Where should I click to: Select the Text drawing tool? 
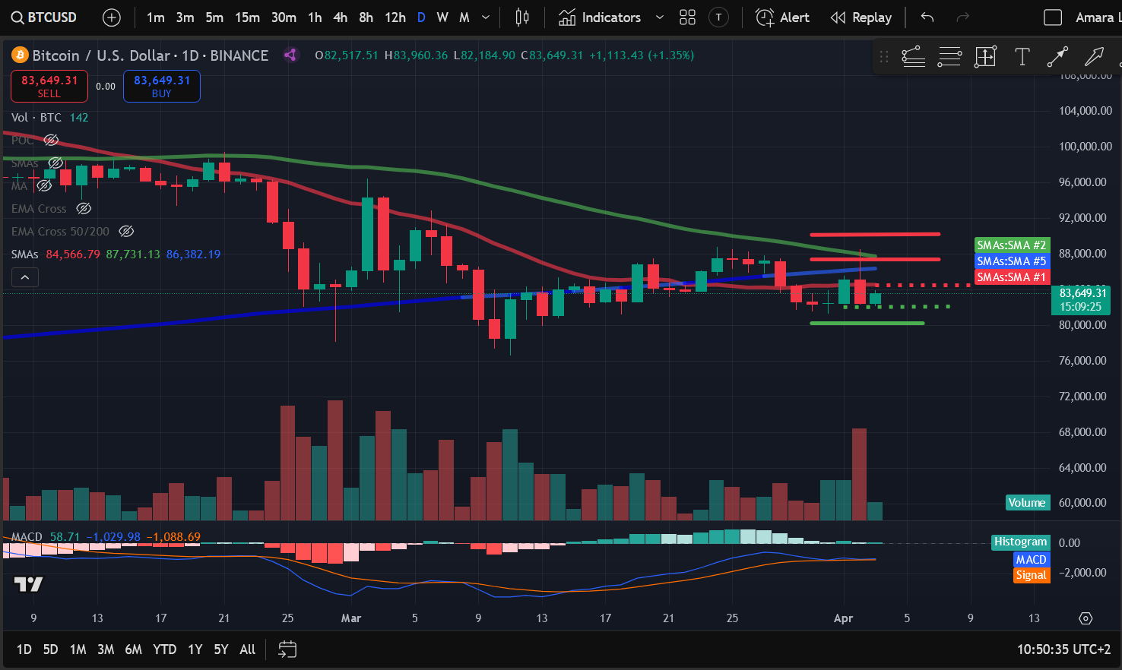(x=1022, y=56)
